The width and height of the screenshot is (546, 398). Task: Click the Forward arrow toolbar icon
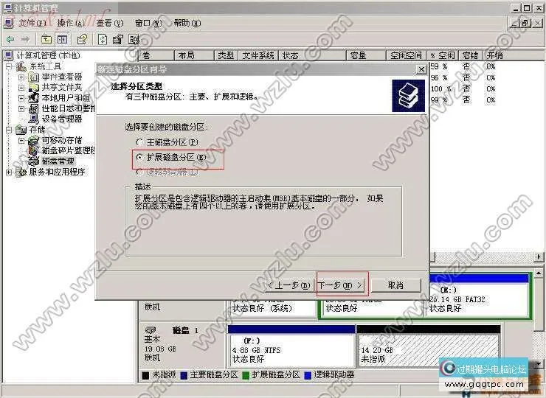pyautogui.click(x=25, y=39)
